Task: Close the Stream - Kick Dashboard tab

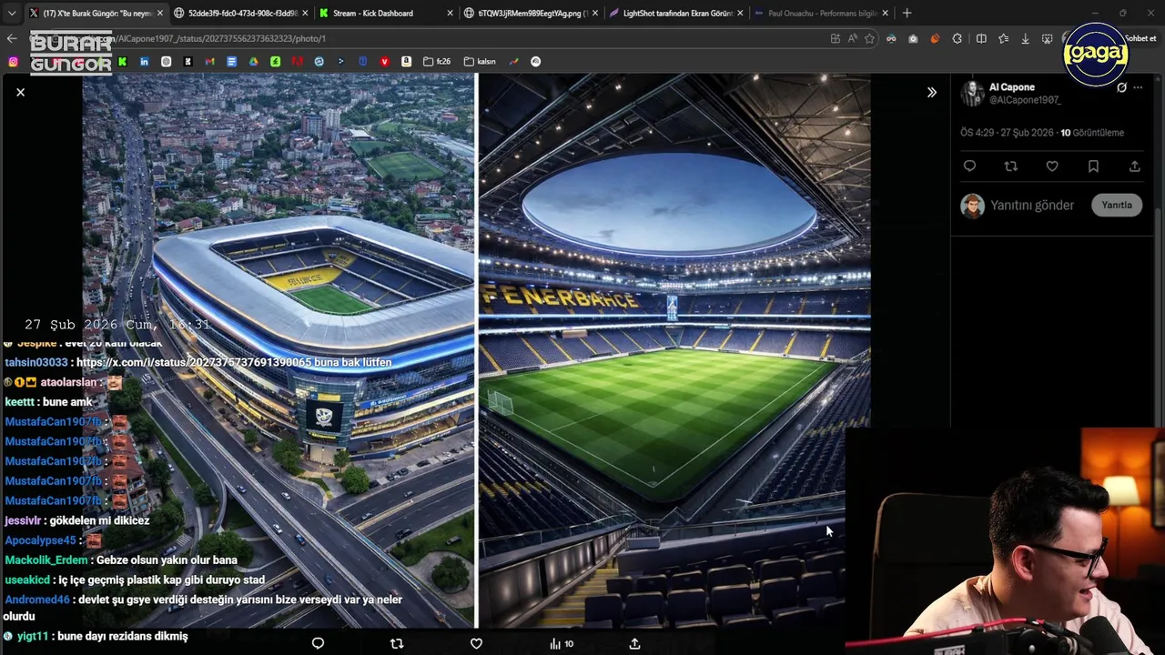Action: click(450, 13)
